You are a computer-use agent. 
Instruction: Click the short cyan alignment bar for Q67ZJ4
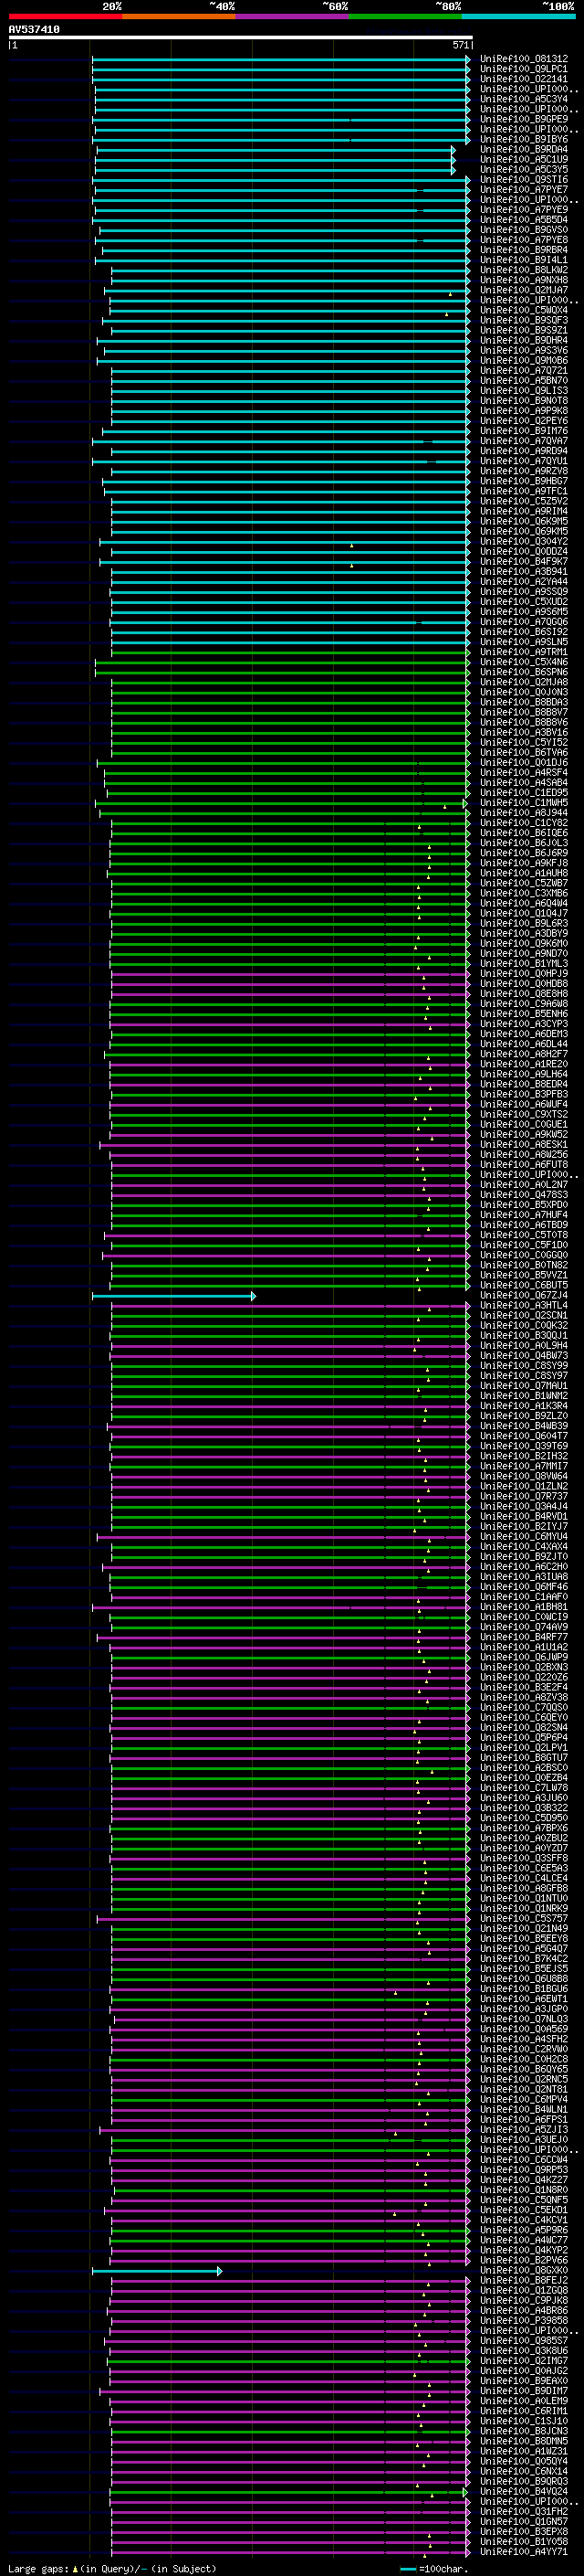point(173,1296)
